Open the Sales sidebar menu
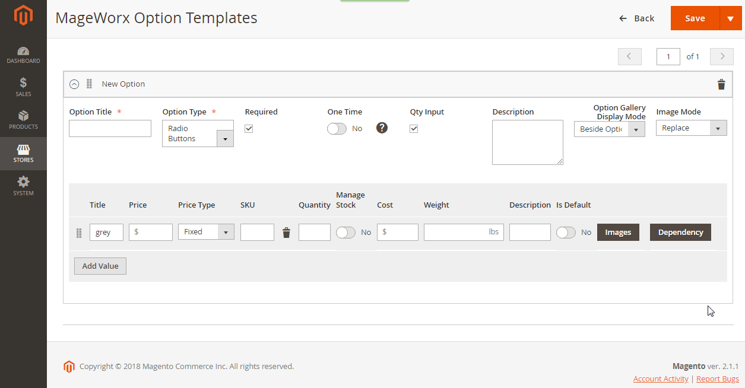745x388 pixels. (x=23, y=87)
